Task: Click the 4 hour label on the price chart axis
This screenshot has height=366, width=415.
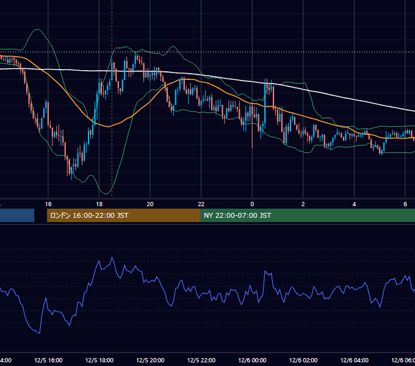Action: coord(354,204)
